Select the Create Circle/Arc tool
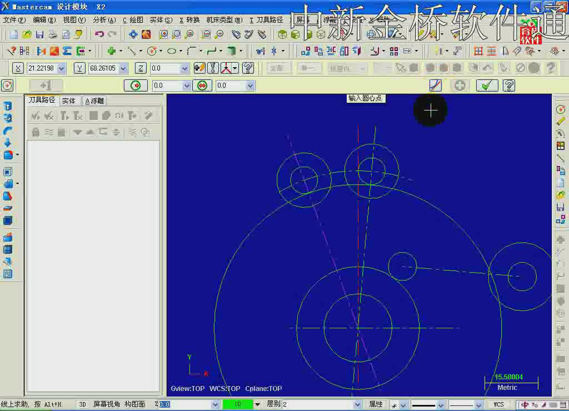569x411 pixels. pyautogui.click(x=152, y=51)
